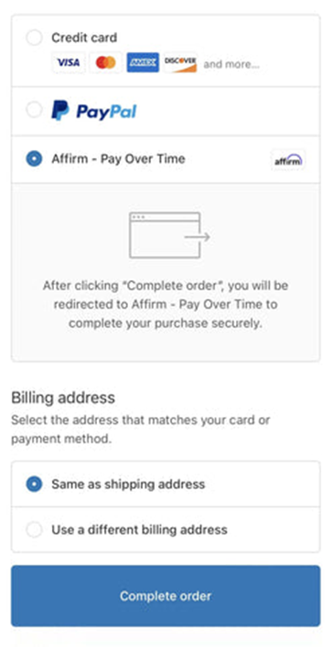Viewport: 333px width, 647px height.
Task: Click the Discover card logo
Action: 180,63
